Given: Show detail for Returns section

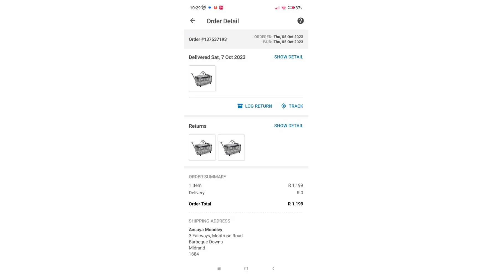Looking at the screenshot, I should click(288, 126).
